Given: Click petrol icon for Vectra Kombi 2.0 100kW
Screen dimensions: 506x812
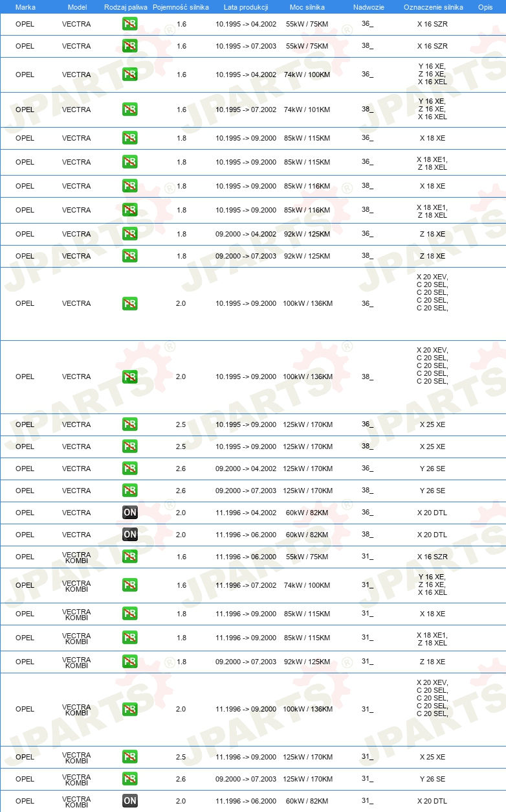Looking at the screenshot, I should click(x=129, y=709).
